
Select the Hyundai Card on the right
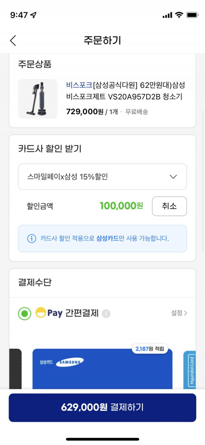pyautogui.click(x=190, y=370)
